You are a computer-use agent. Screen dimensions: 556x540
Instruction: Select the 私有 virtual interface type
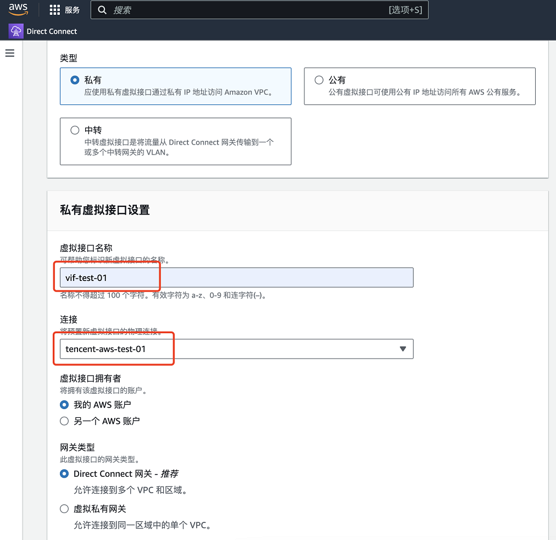click(x=75, y=80)
